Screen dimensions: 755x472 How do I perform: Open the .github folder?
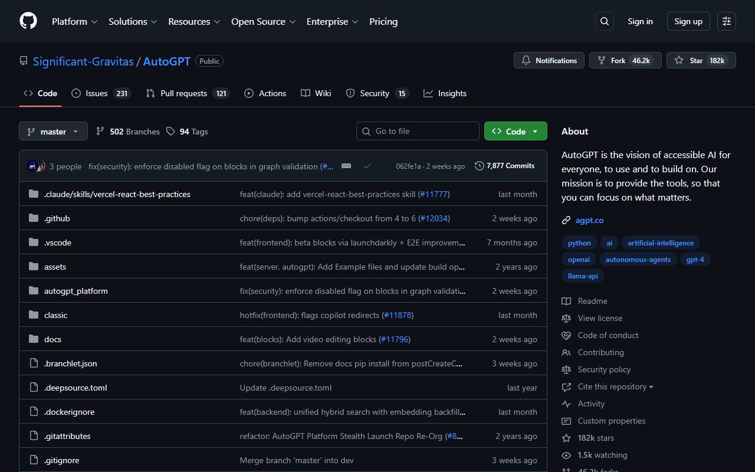click(x=57, y=218)
